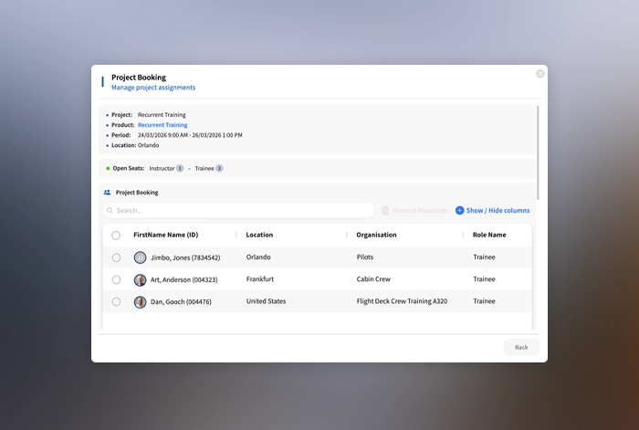
Task: Focus the Search input field
Action: (238, 210)
